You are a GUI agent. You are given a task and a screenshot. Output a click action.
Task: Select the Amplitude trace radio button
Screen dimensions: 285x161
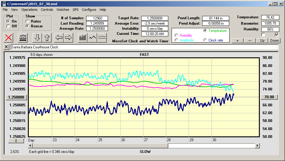[x=176, y=40]
